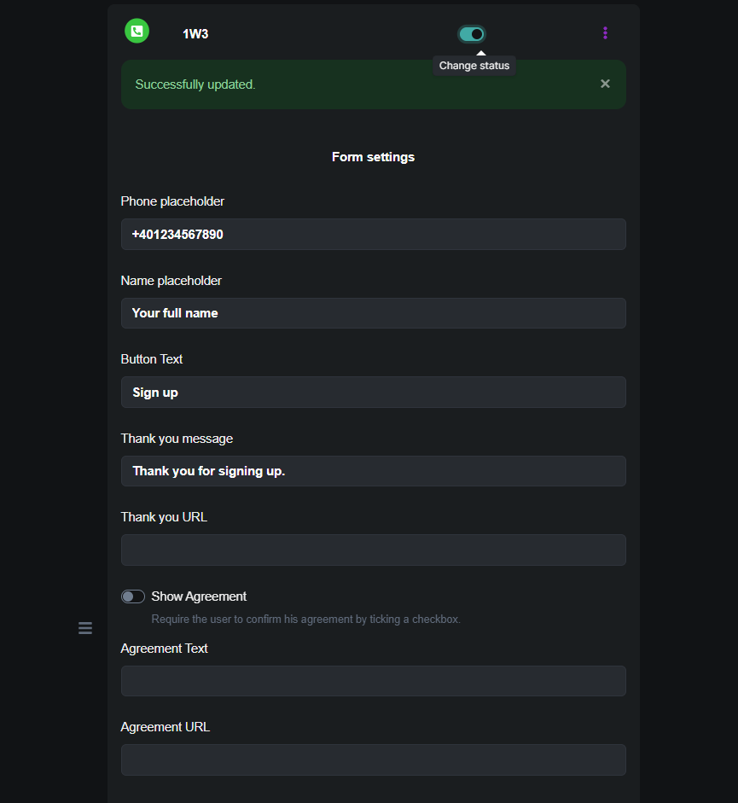This screenshot has height=803, width=738.
Task: Click the Button Text input box
Action: (373, 393)
